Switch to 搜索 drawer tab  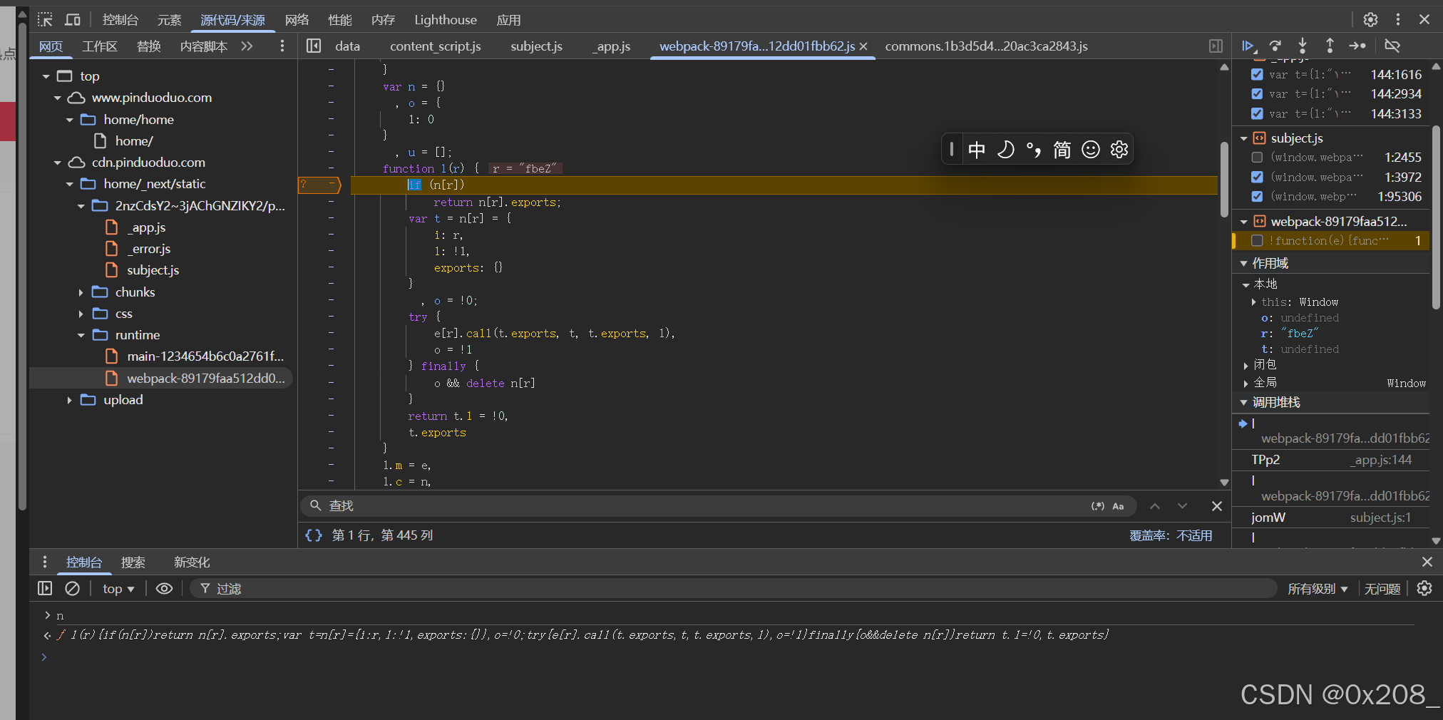(x=133, y=562)
